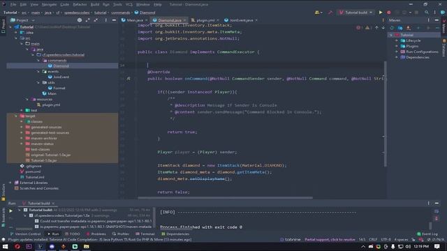The height and width of the screenshot is (251, 447).
Task: Expand Plugins node in Maven panel
Action: click(397, 46)
